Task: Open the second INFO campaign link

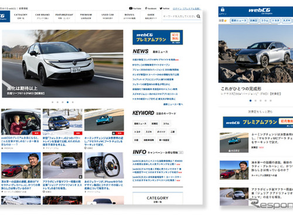Action: click(x=157, y=170)
